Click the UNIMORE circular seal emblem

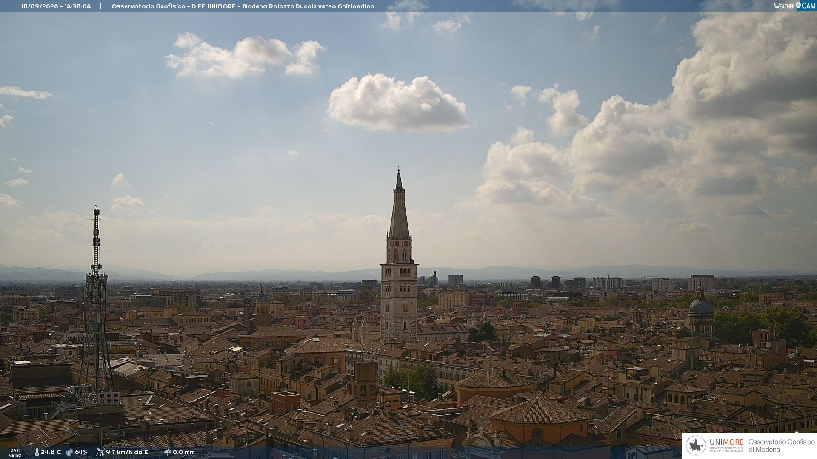[x=696, y=446]
